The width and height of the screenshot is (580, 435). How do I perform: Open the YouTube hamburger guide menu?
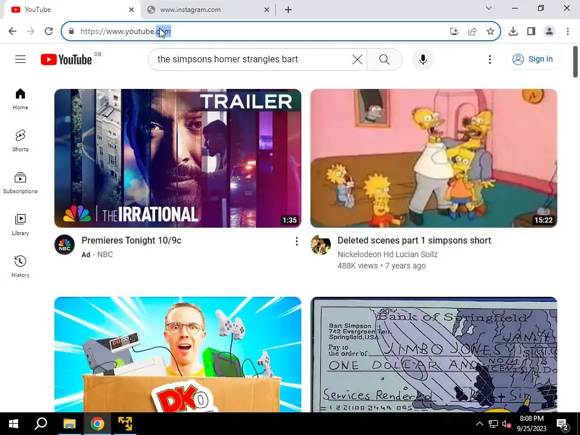[x=20, y=59]
